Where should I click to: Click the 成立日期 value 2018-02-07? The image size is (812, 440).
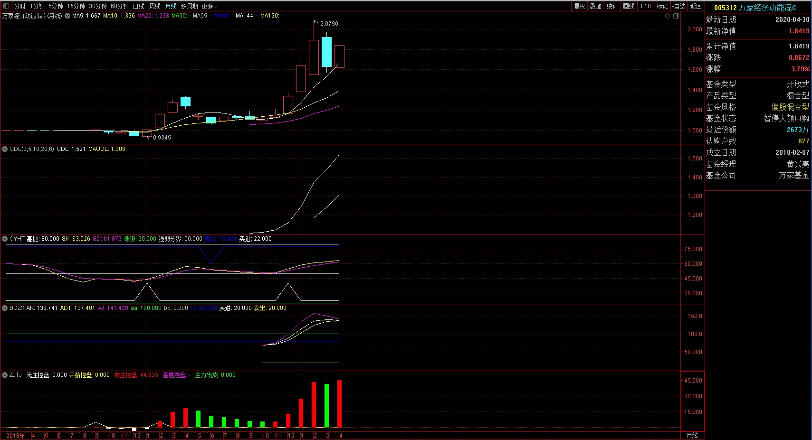point(793,152)
